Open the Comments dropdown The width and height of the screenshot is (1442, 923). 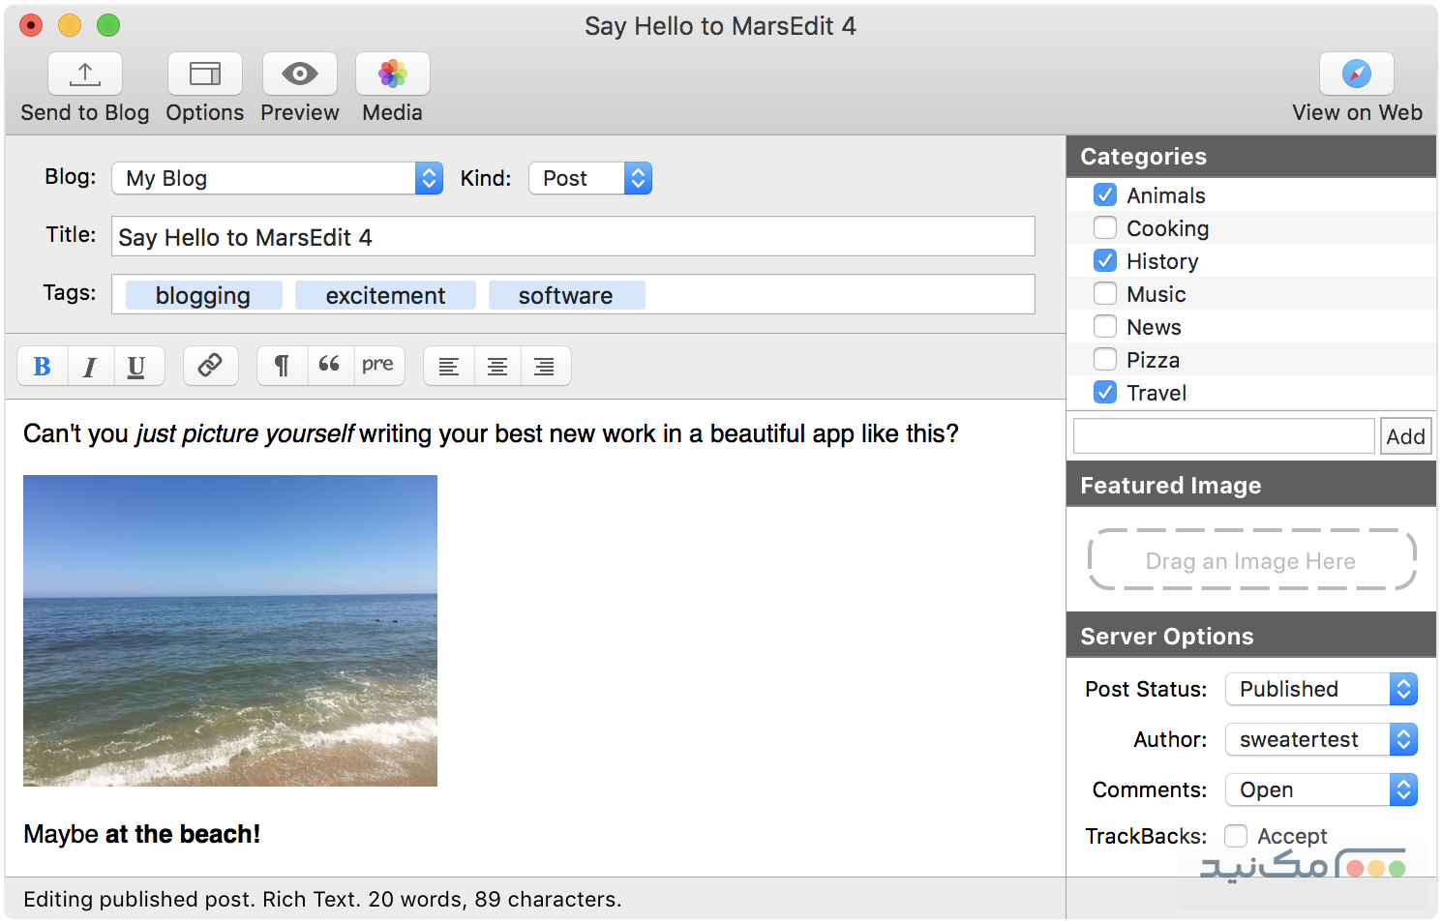(x=1320, y=789)
